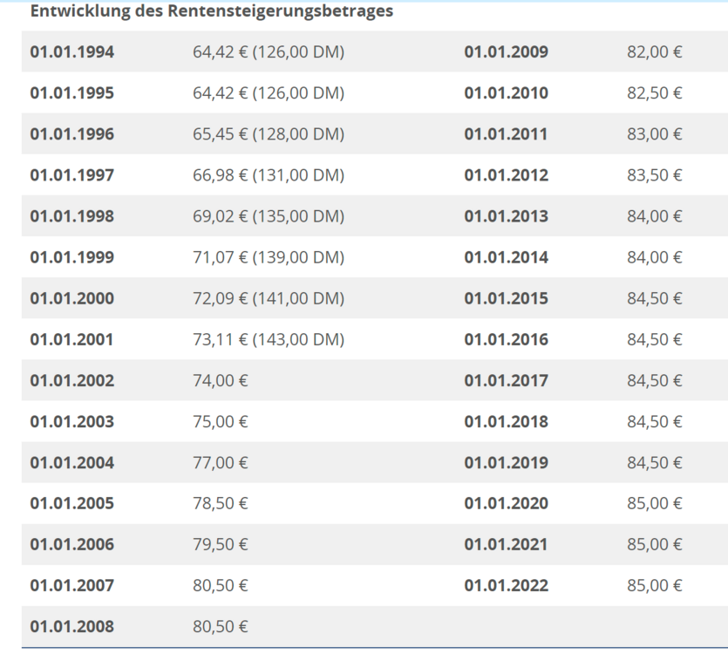Click the date 01.01.2000
728x654 pixels.
pyautogui.click(x=72, y=298)
